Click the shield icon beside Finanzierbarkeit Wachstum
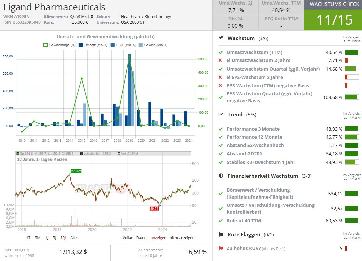This screenshot has width=362, height=261. click(221, 176)
